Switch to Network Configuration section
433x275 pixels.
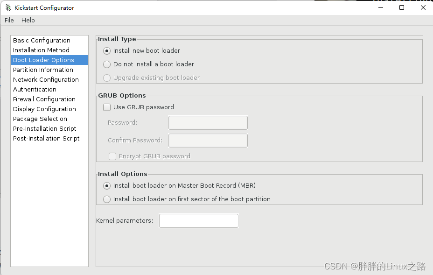(46, 80)
